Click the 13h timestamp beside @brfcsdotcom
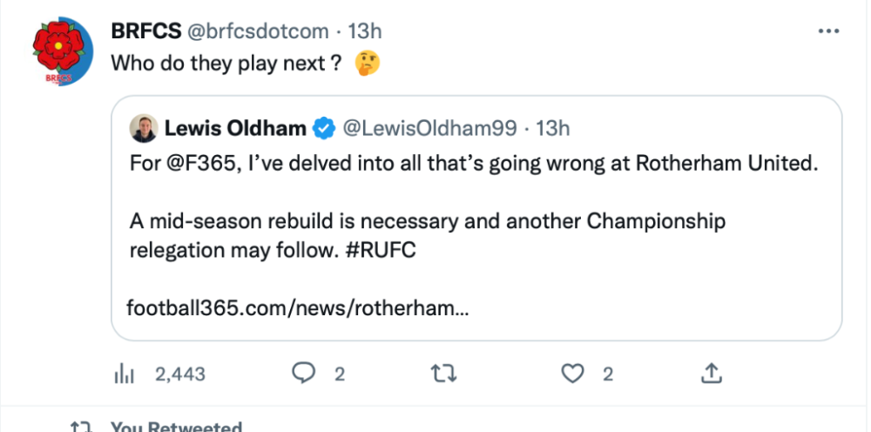This screenshot has width=871, height=432. (365, 31)
